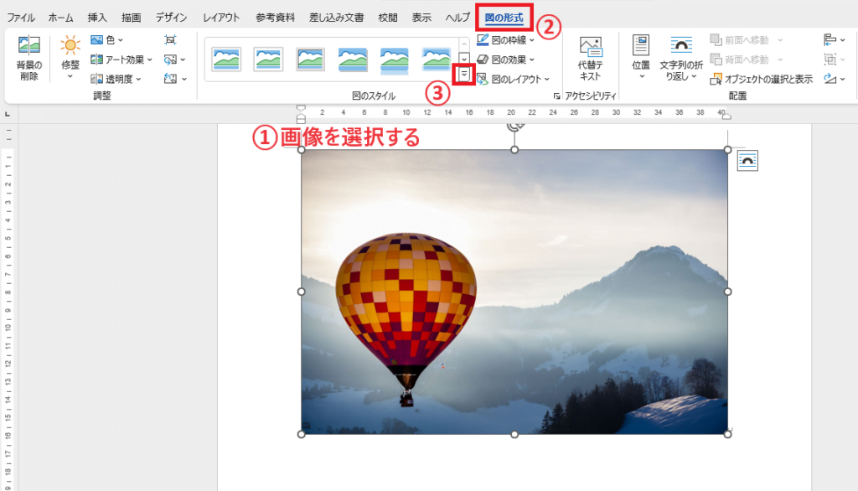Open the 図のレイアウト picture layout menu
This screenshot has height=491, width=858.
pyautogui.click(x=513, y=79)
